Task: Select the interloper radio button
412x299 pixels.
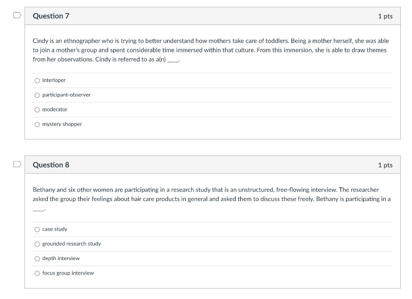Action: (37, 80)
